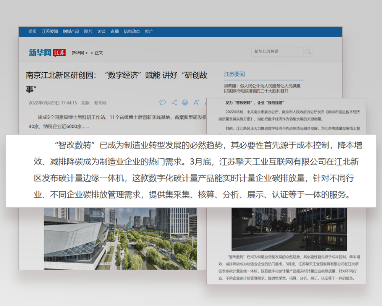Click the red 江苏 badge logo
The width and height of the screenshot is (382, 306).
tap(60, 52)
